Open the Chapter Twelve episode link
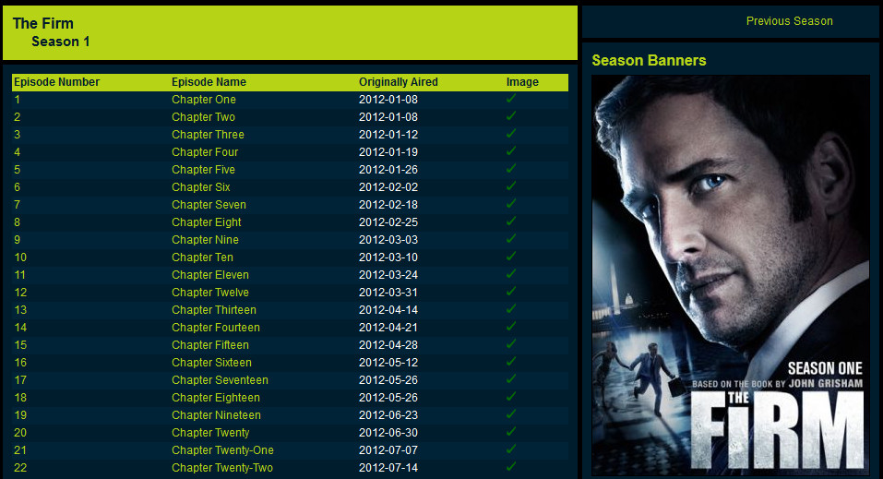Image resolution: width=883 pixels, height=479 pixels. 210,292
